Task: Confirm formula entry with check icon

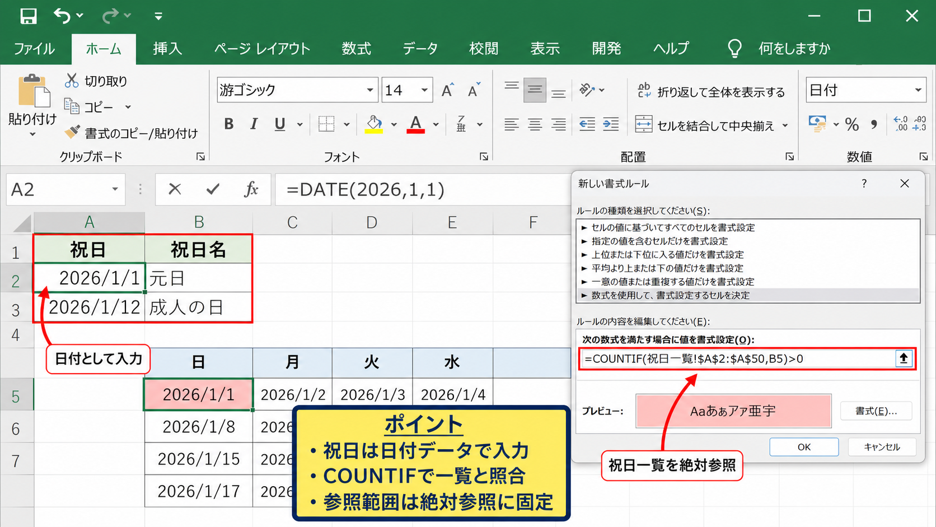Action: tap(213, 189)
